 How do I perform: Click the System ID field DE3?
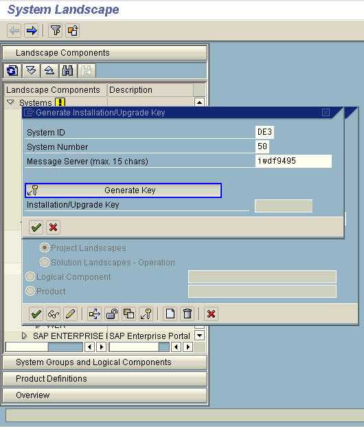(264, 132)
